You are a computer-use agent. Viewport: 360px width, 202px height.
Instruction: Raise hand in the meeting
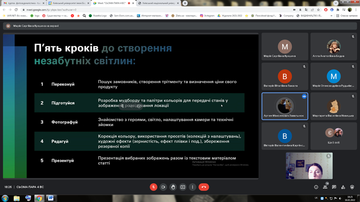[x=173, y=187]
